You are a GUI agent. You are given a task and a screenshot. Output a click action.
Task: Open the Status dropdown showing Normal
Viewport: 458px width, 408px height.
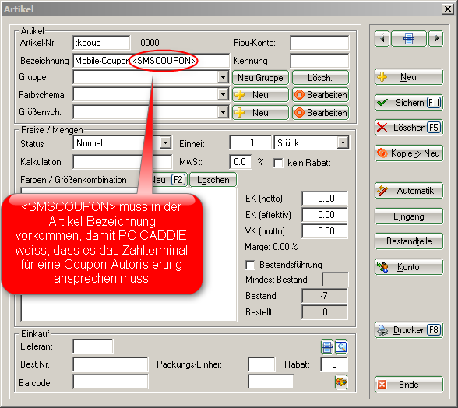(166, 142)
